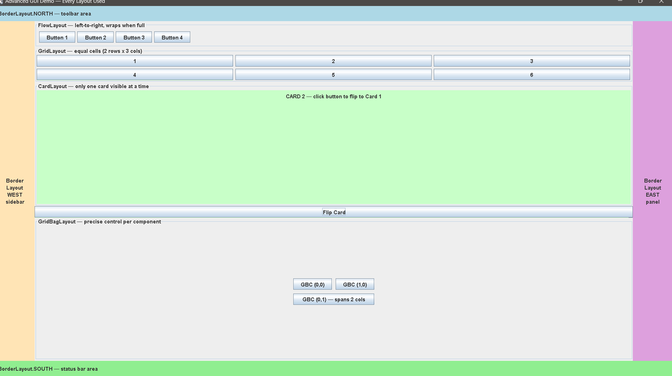This screenshot has width=672, height=376.
Task: Click the green CARD 2 panel area
Action: pyautogui.click(x=334, y=148)
